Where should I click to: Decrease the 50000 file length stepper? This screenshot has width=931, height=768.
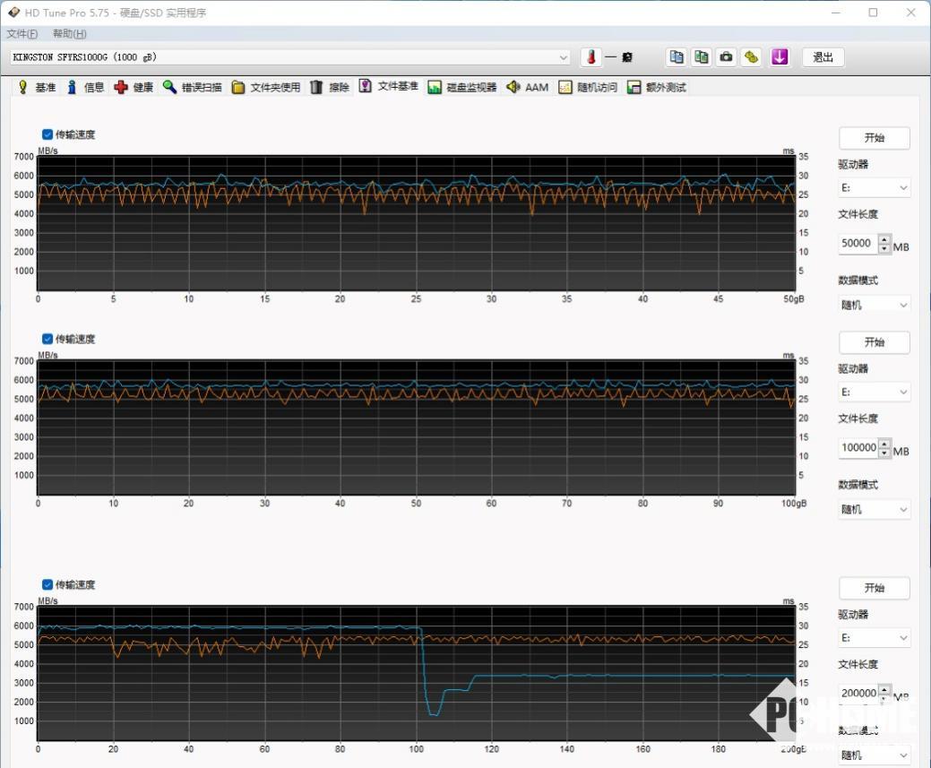click(884, 248)
